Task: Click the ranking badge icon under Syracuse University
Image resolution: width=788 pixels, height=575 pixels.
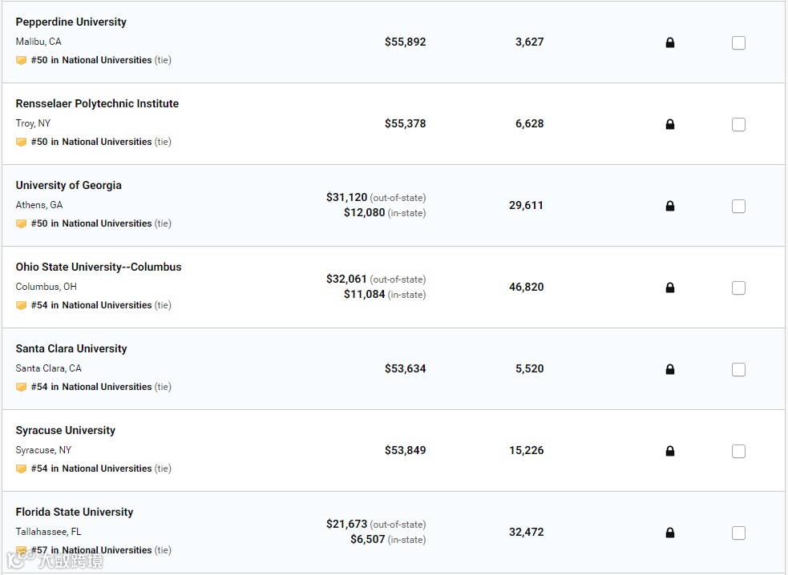Action: click(22, 468)
